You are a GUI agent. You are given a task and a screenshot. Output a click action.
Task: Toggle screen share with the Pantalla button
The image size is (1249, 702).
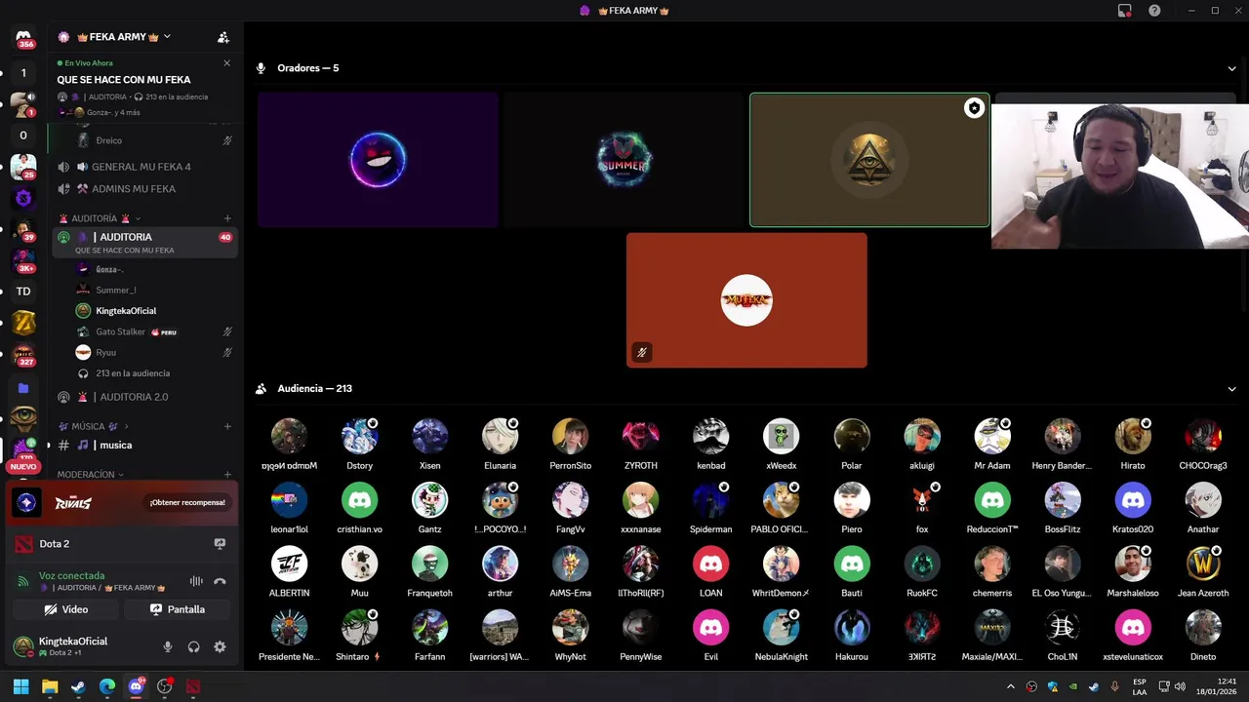coord(177,609)
